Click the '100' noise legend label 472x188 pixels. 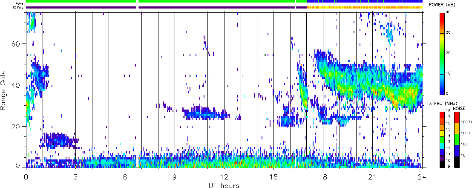coord(464,145)
